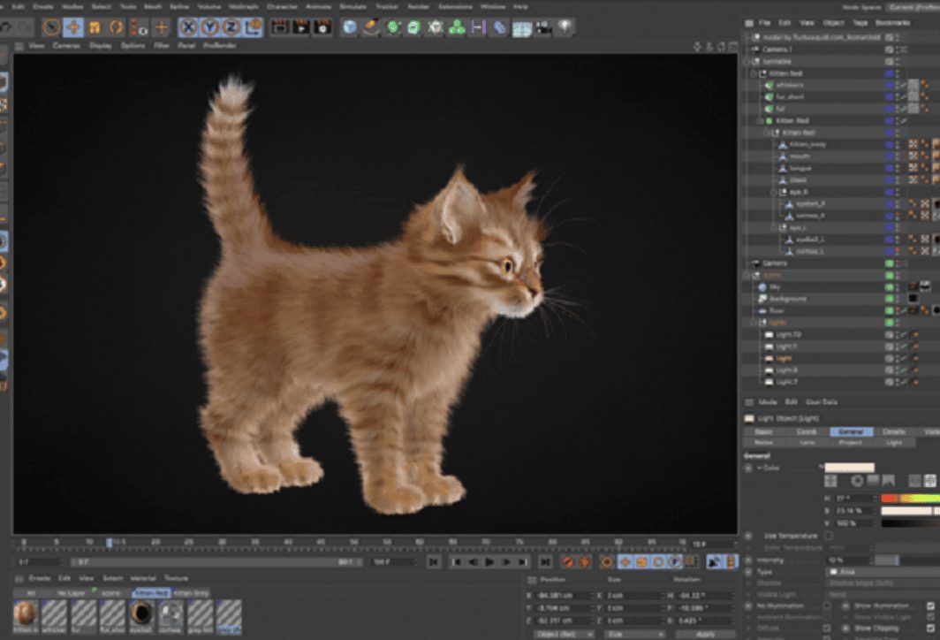Collapse the eye_R object hierarchy
This screenshot has width=940, height=640.
click(x=774, y=192)
